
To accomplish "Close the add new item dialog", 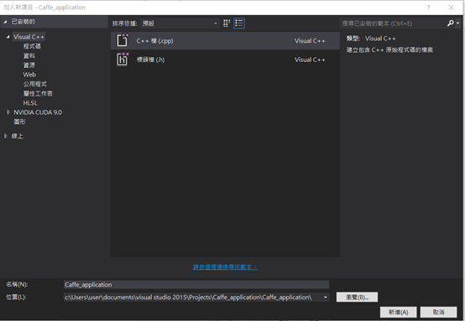I will click(451, 8).
